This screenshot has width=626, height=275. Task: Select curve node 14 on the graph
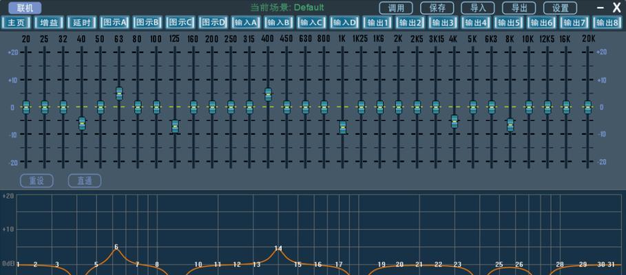coord(278,248)
